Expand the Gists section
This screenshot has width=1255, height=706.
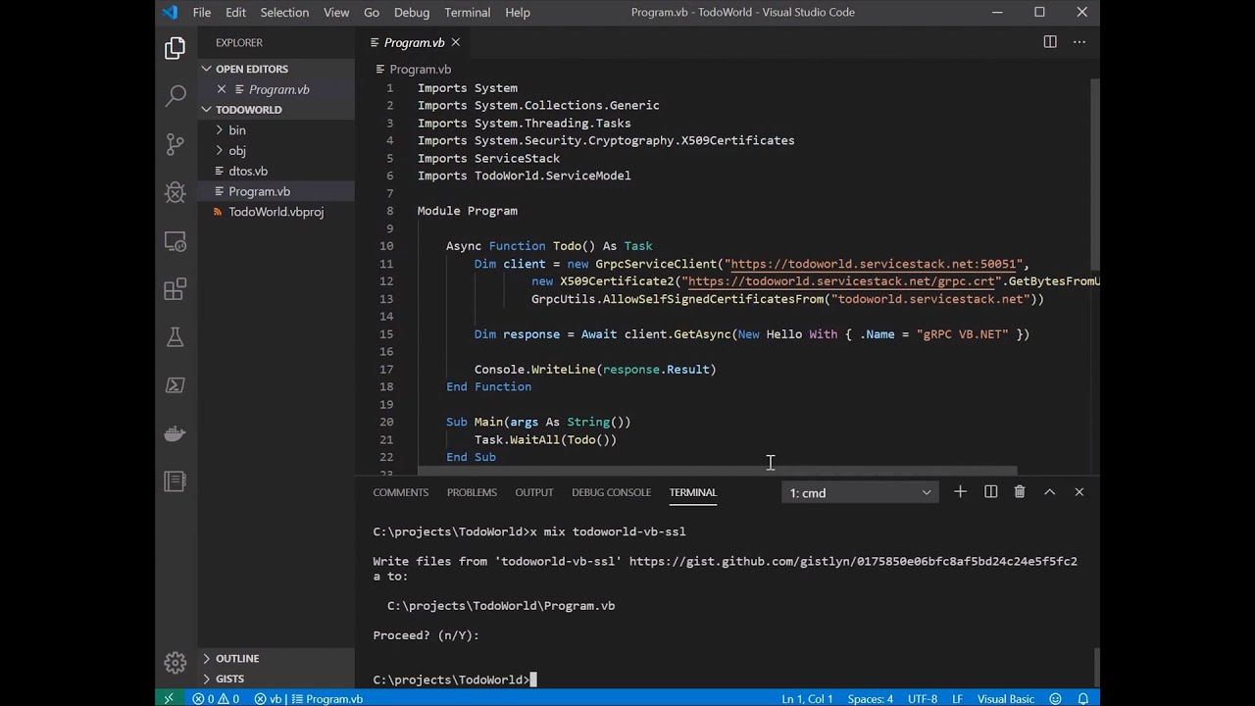(276, 679)
